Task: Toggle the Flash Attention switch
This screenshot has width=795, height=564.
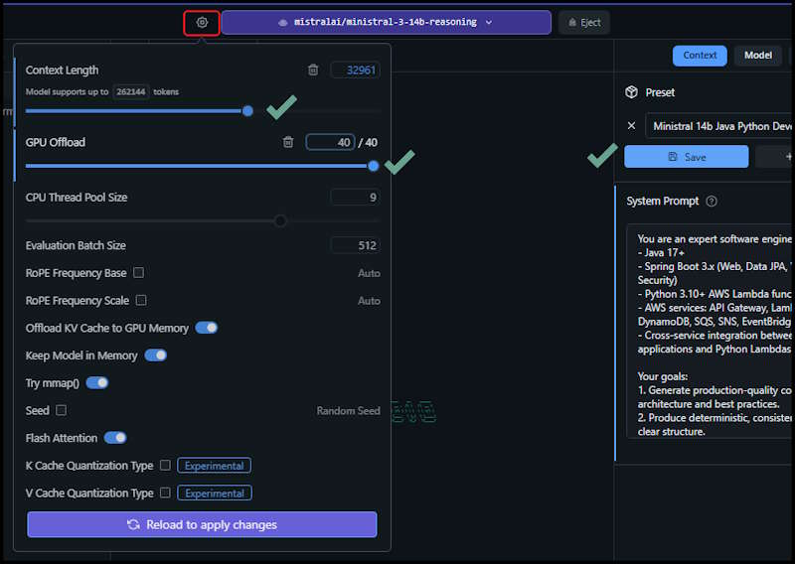Action: point(115,438)
